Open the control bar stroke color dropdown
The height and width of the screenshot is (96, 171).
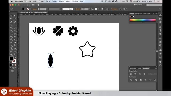(x=30, y=9)
